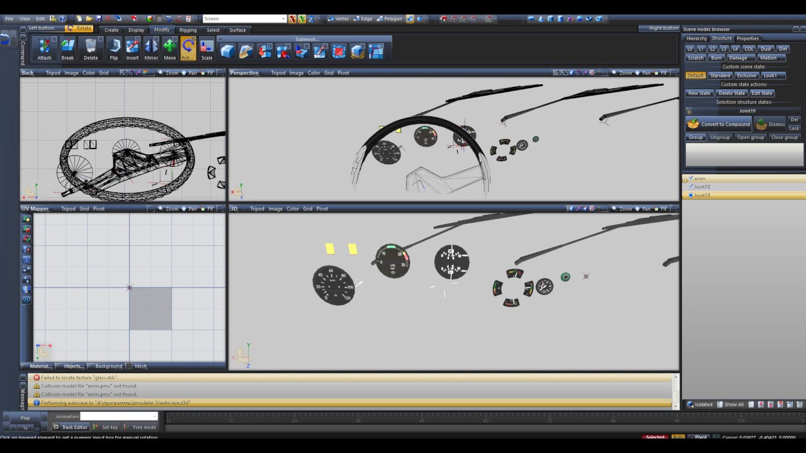
Task: Click the brush icon in Submesh group
Action: pyautogui.click(x=246, y=51)
